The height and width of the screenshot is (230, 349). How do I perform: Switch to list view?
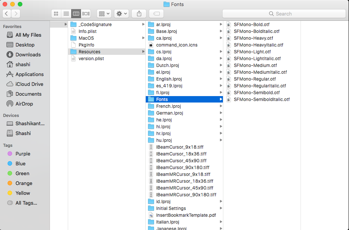coord(66,14)
